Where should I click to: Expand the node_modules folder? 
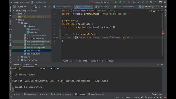(x=16, y=17)
